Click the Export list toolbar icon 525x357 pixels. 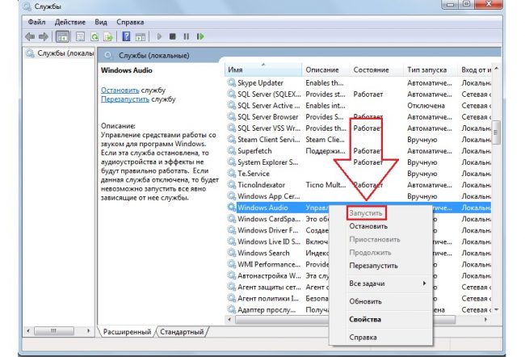click(x=107, y=36)
